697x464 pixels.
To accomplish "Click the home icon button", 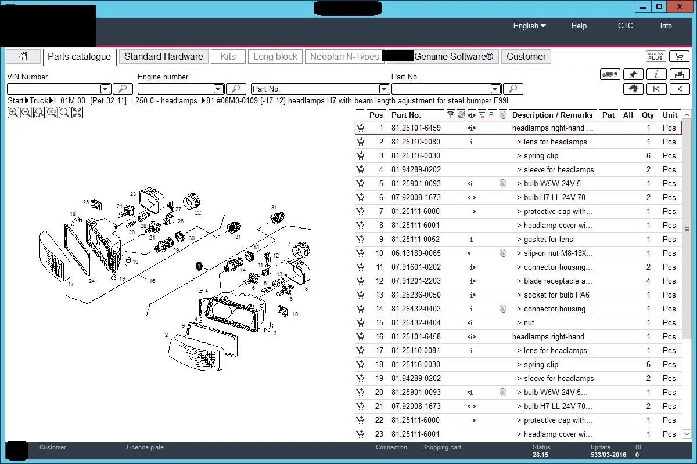I will [23, 56].
